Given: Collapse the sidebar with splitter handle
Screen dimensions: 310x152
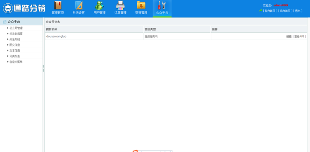Looking at the screenshot, I should coord(43,68).
